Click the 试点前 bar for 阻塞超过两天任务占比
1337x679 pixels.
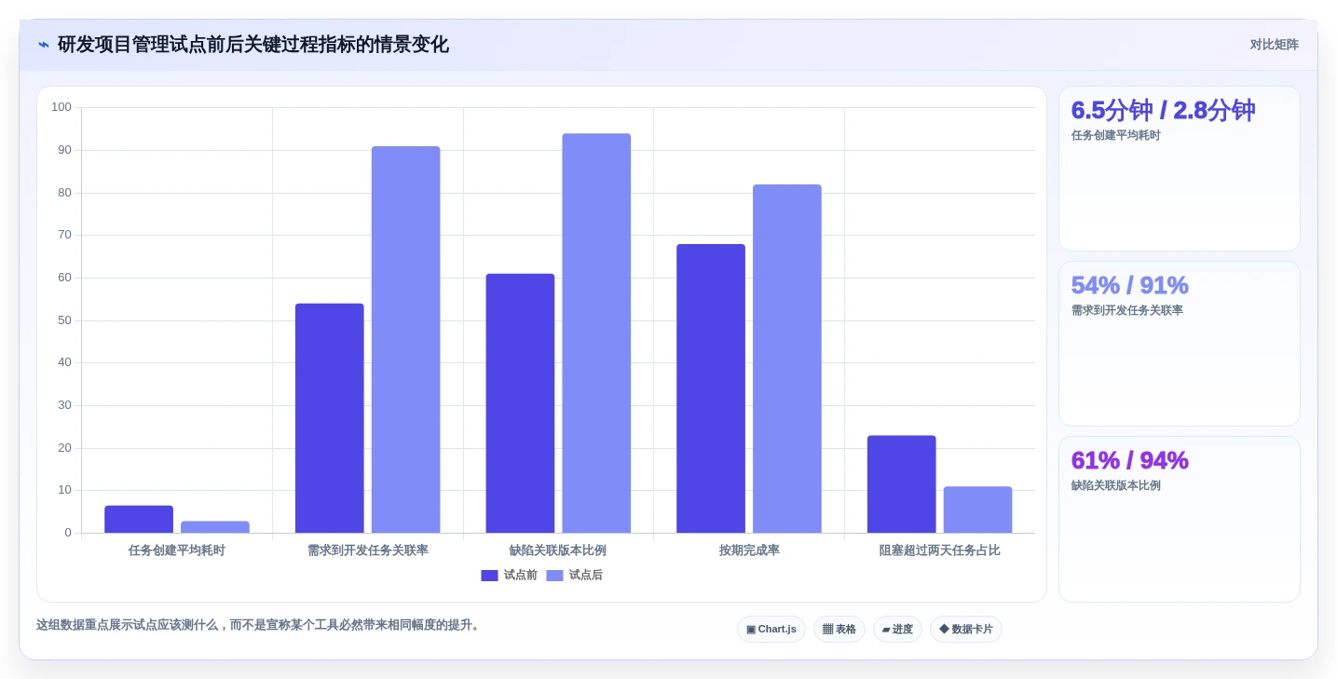[902, 484]
